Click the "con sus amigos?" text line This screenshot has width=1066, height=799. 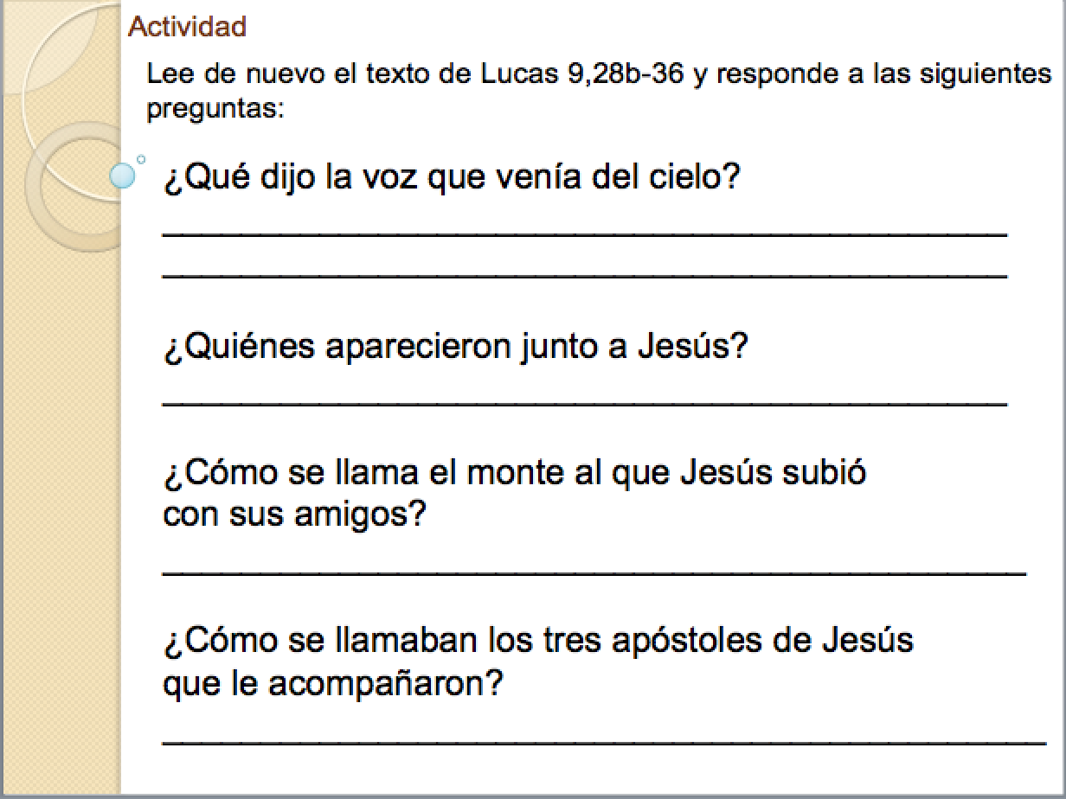click(294, 515)
